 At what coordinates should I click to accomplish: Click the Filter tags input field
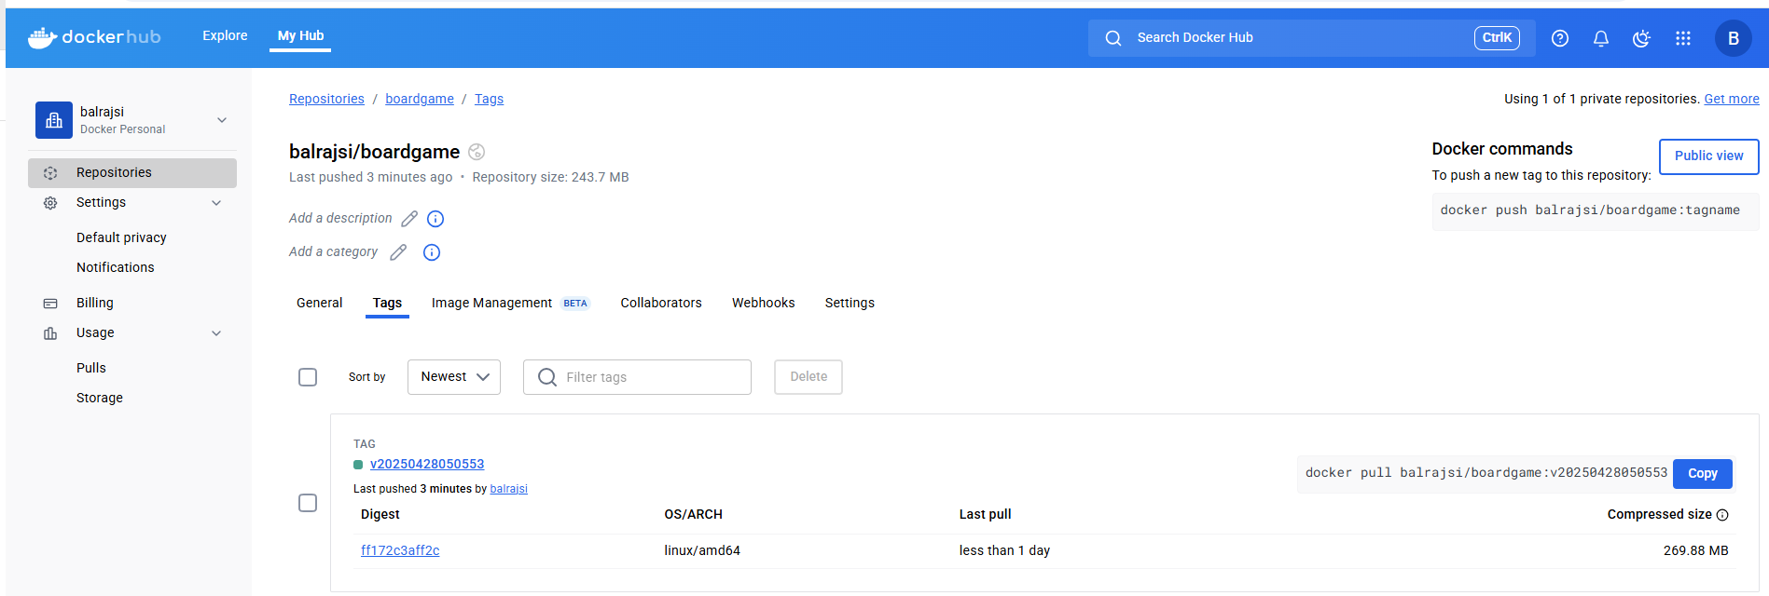[637, 377]
